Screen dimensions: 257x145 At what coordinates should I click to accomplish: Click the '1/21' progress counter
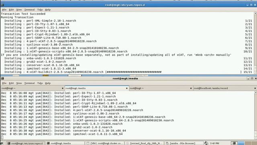(249, 21)
